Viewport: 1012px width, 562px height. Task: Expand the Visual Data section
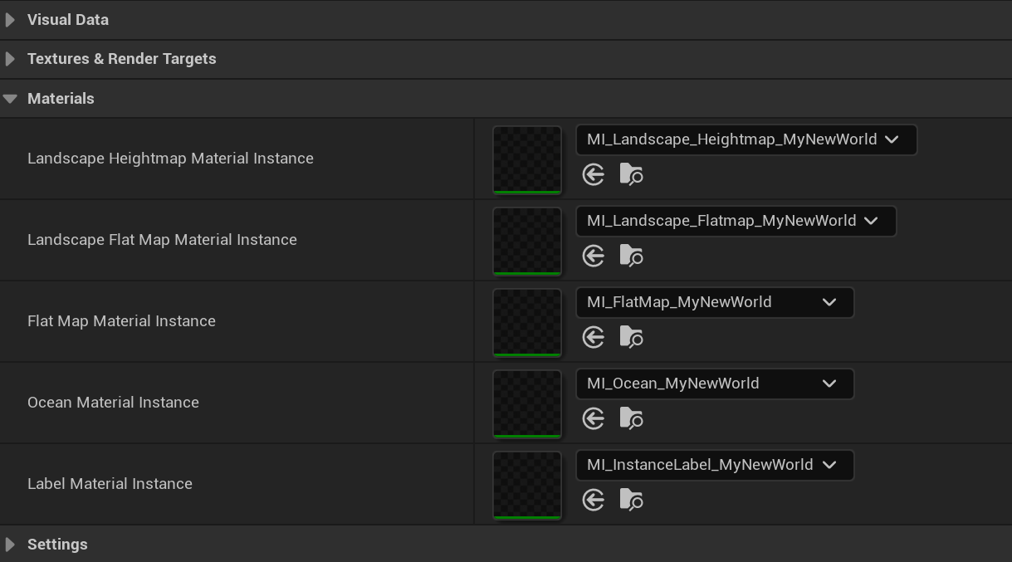(10, 19)
